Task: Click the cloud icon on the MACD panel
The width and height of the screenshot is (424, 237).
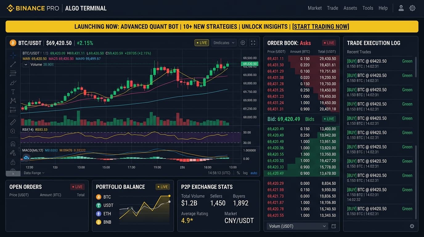Action: [26, 158]
